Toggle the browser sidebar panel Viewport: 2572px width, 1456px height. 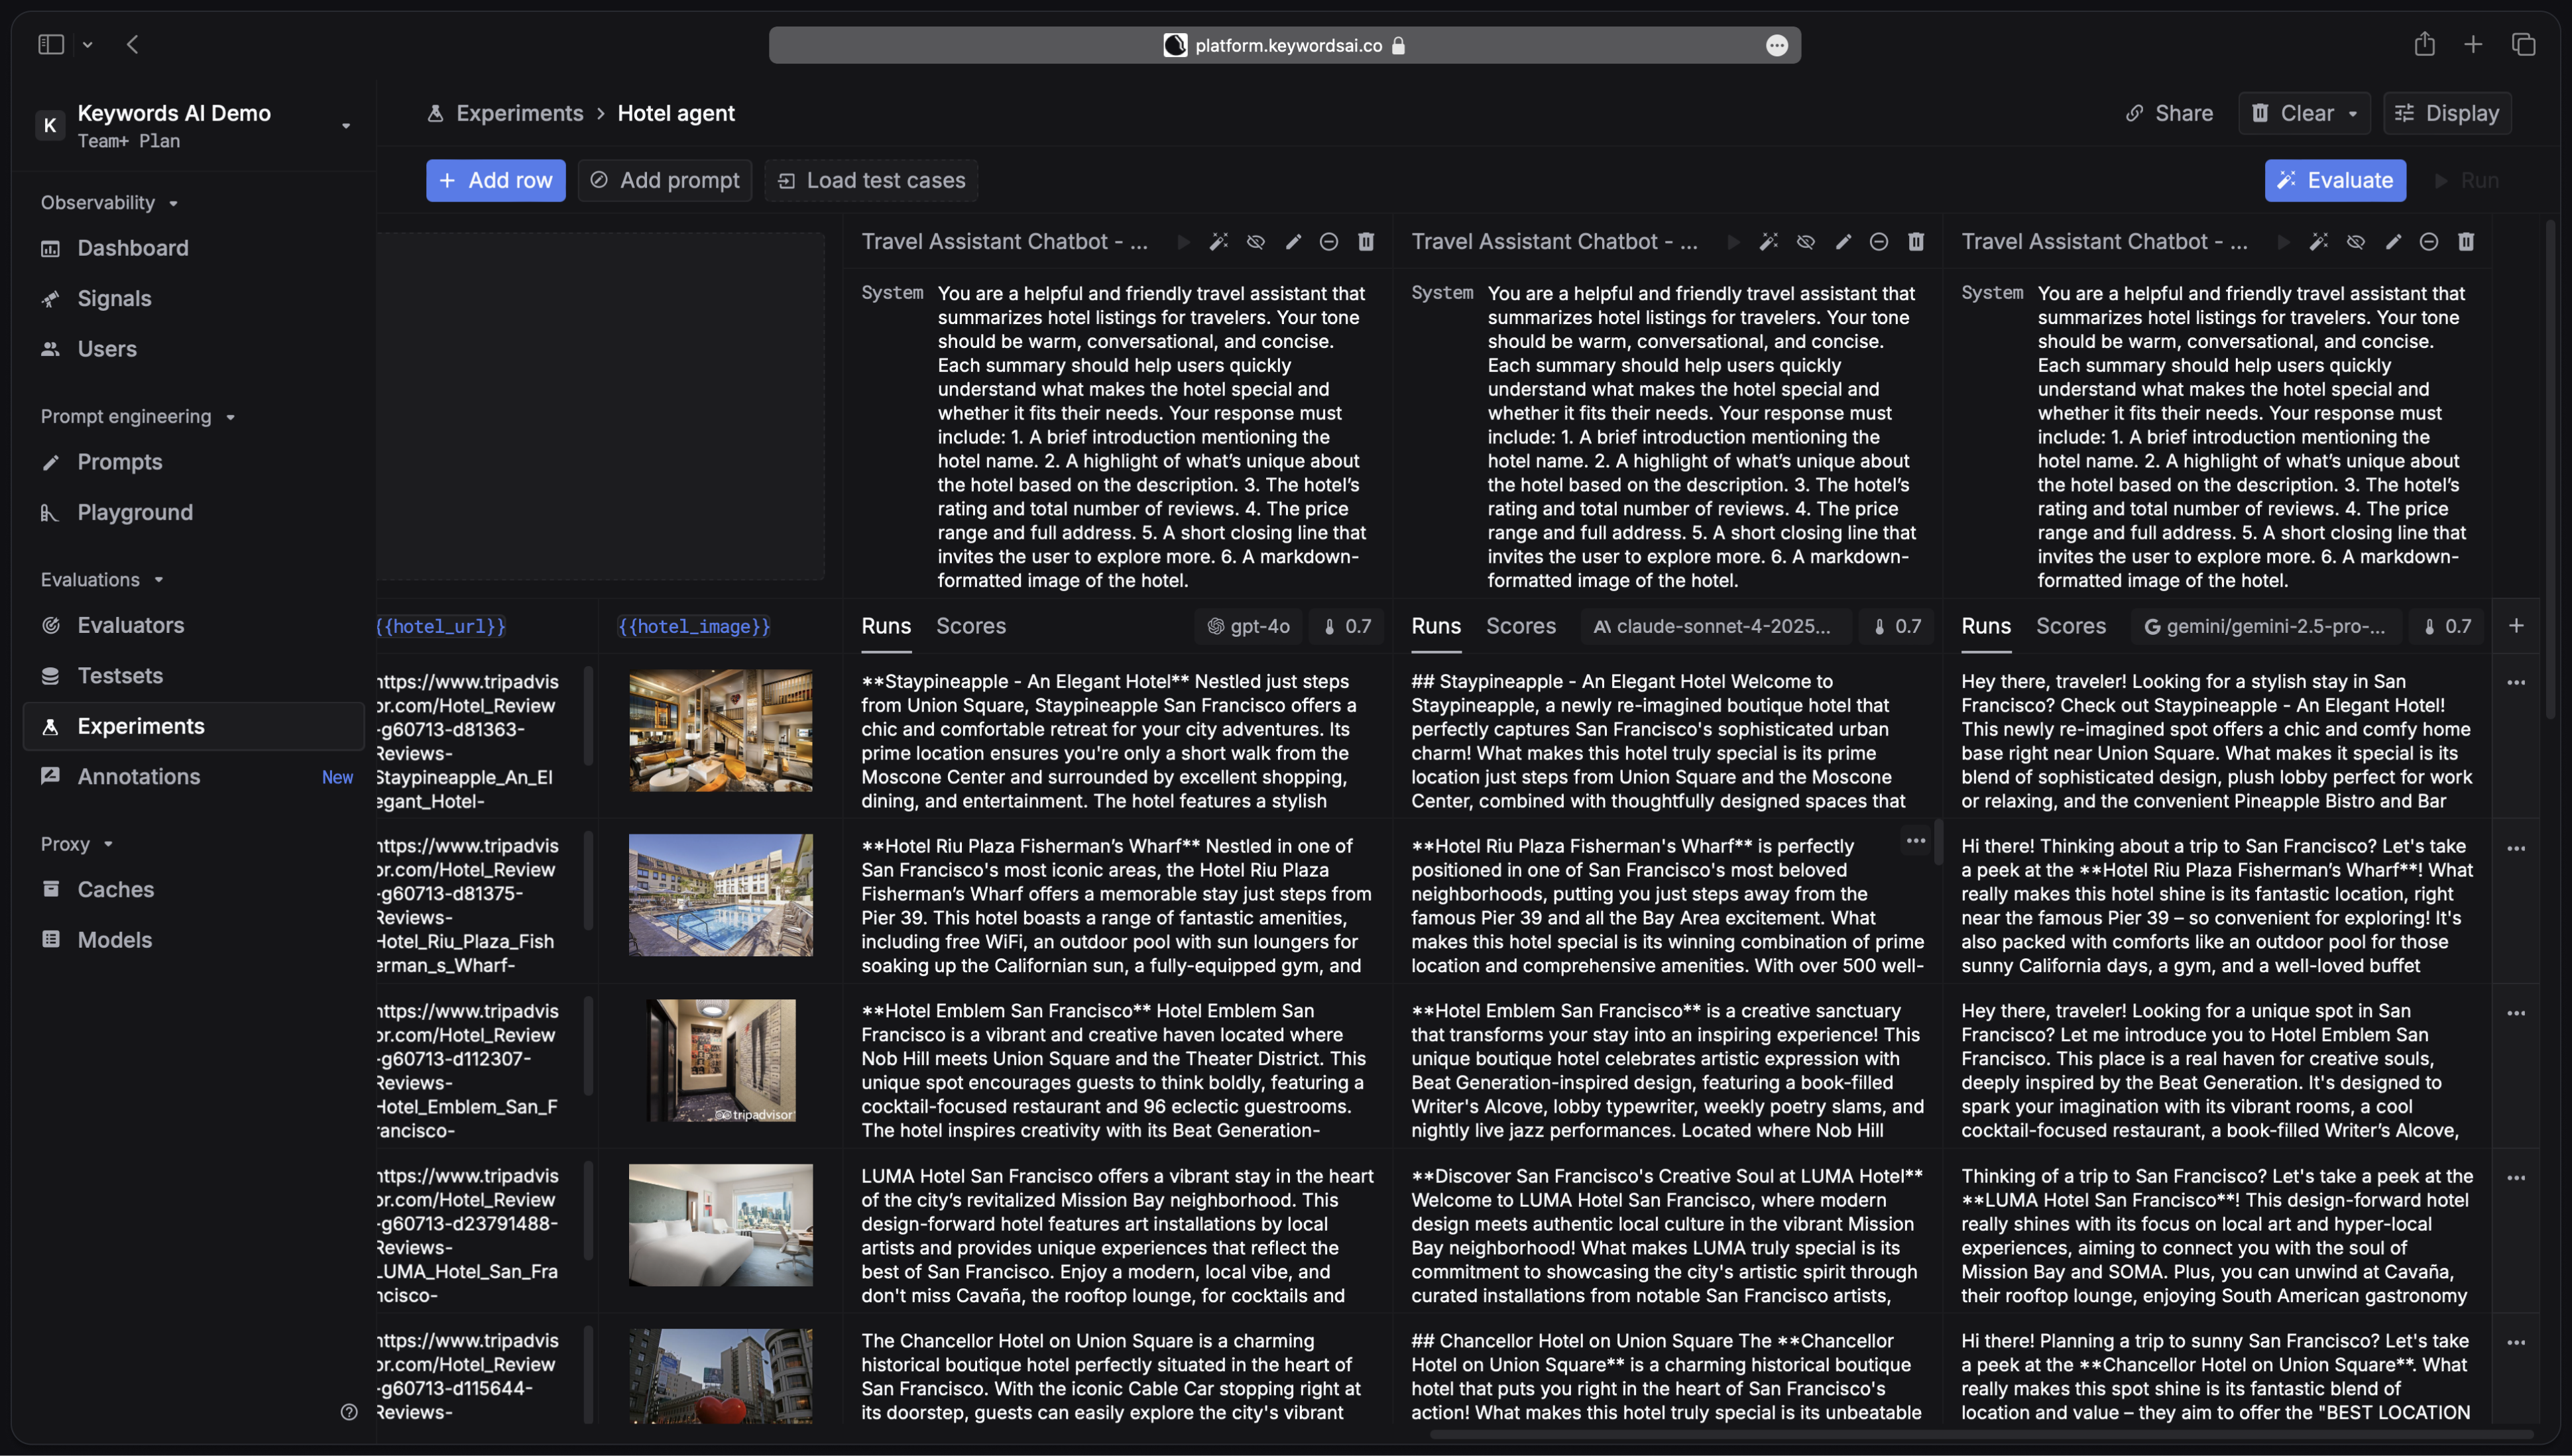click(x=51, y=44)
